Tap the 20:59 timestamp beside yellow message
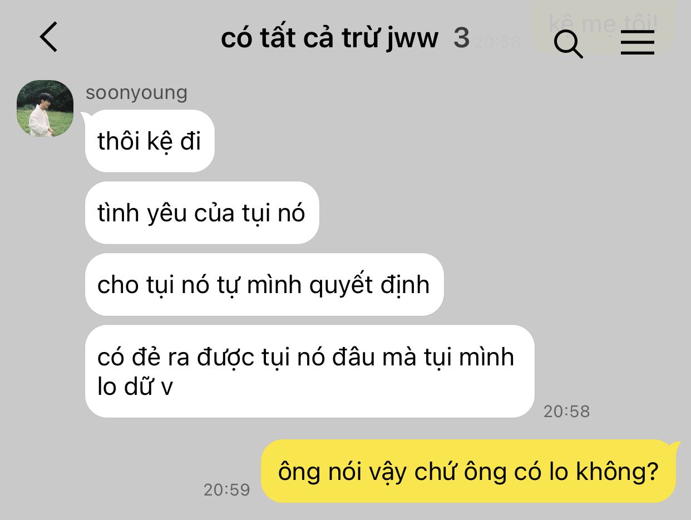The height and width of the screenshot is (520, 691). click(227, 489)
